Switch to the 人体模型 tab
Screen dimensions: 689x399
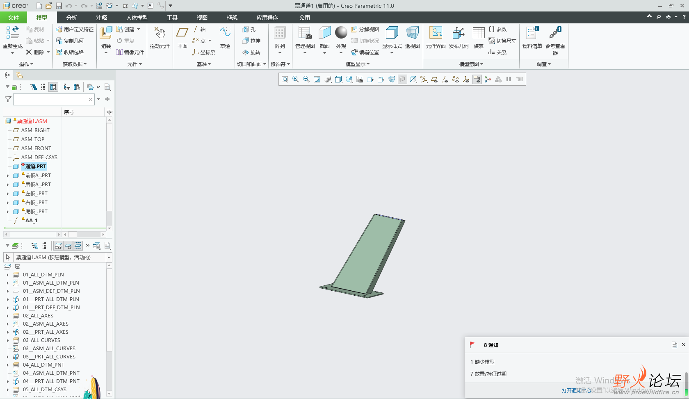point(137,18)
